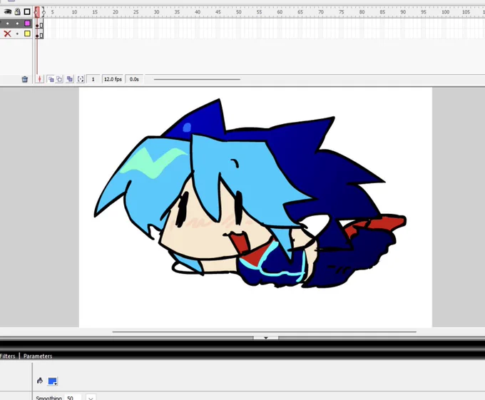Click the red playhead on the timeline ruler
The height and width of the screenshot is (400, 485).
pos(37,12)
